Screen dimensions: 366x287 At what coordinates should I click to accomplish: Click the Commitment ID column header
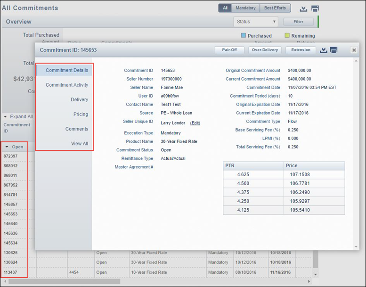click(17, 128)
